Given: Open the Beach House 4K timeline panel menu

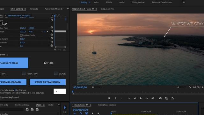Looking at the screenshot, I should pos(91,105).
